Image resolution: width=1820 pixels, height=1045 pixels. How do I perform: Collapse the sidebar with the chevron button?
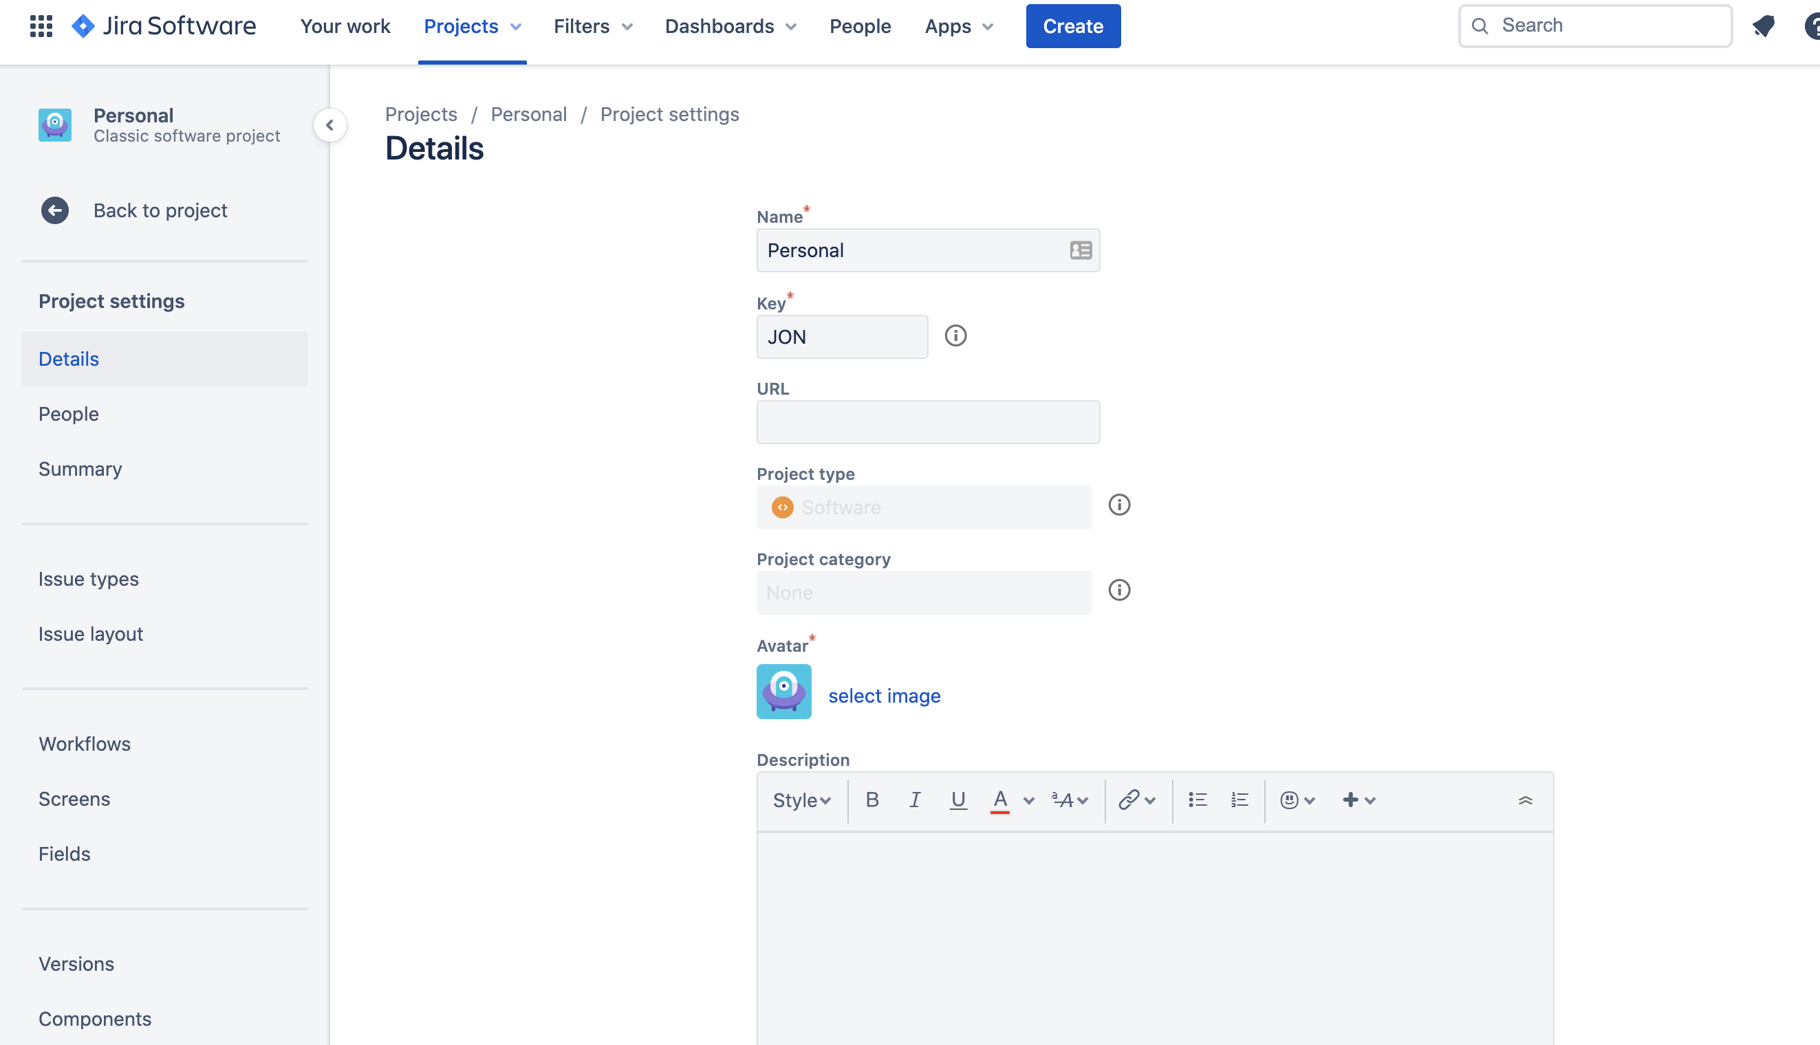click(x=329, y=125)
